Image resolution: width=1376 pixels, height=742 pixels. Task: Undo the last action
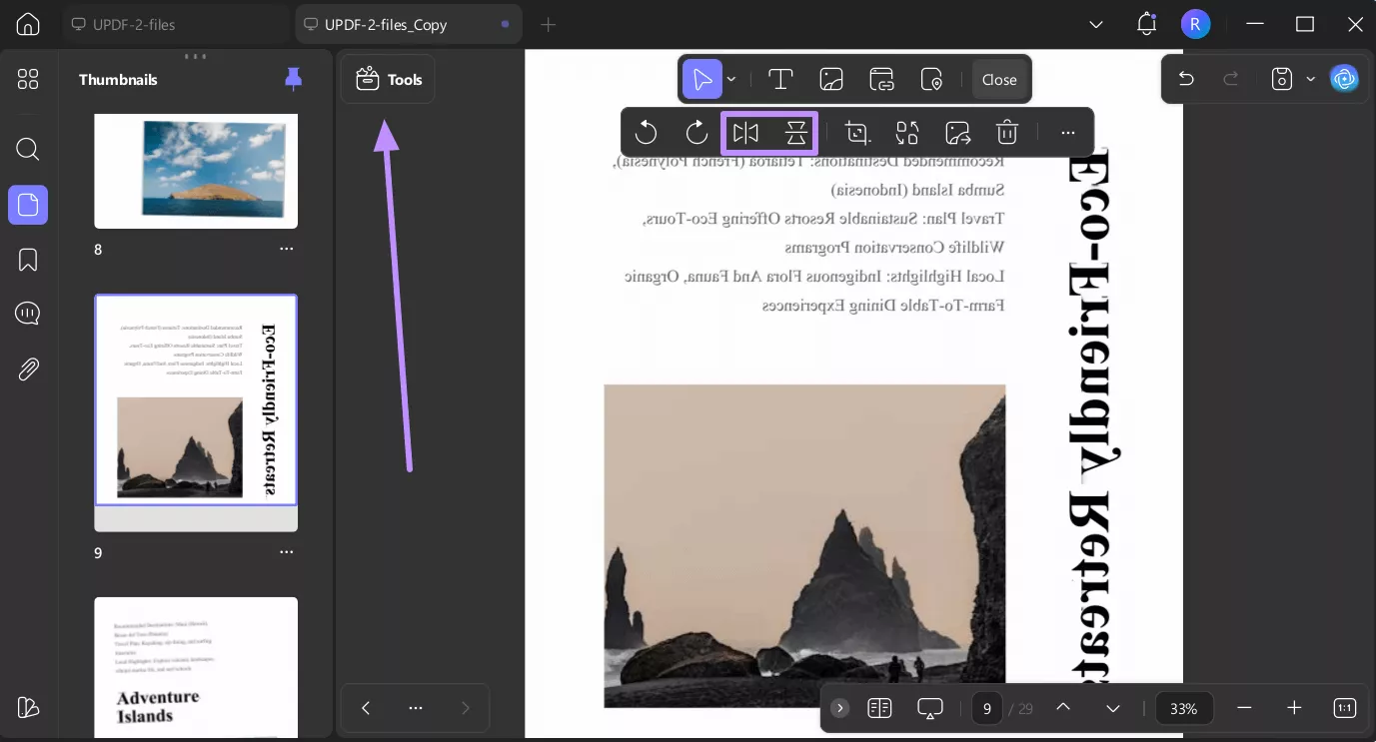click(x=1186, y=79)
